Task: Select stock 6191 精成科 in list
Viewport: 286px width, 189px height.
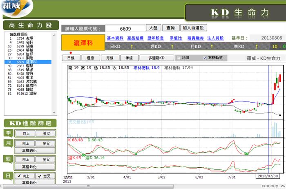Action: tap(28, 85)
